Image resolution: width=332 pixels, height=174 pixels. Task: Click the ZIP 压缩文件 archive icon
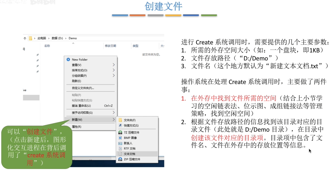[120, 159]
